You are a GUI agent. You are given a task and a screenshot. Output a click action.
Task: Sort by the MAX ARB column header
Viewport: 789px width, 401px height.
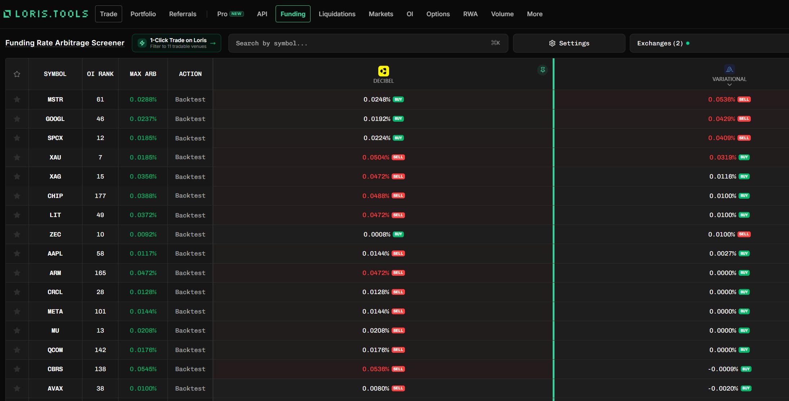[x=143, y=74]
